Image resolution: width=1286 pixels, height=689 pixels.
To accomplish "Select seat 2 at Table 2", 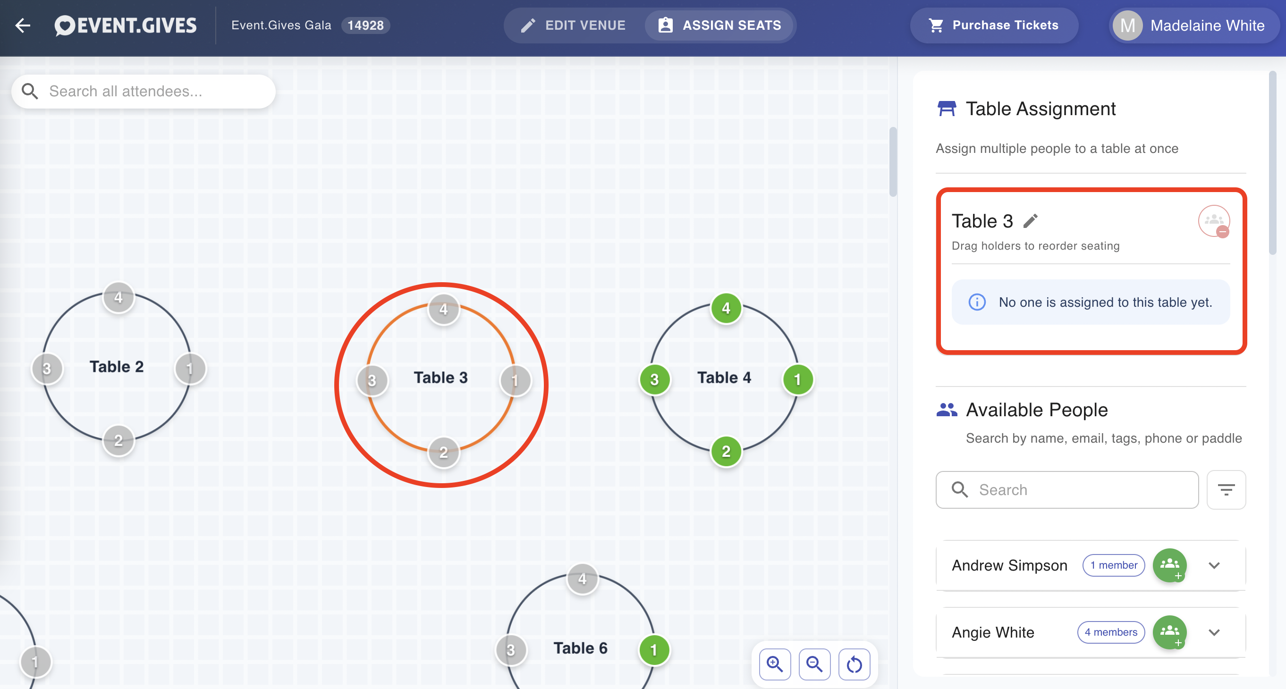I will pos(118,441).
